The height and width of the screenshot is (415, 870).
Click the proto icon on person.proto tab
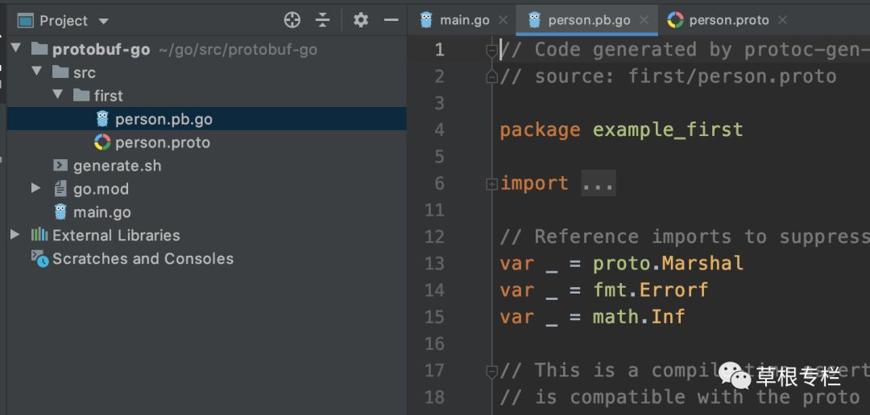[675, 20]
